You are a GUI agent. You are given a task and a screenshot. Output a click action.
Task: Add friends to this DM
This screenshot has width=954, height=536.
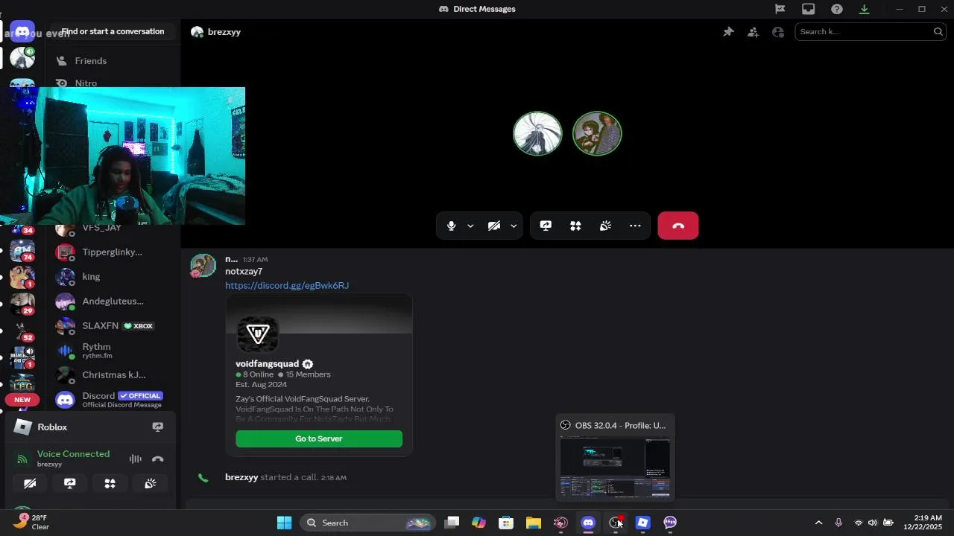point(754,32)
